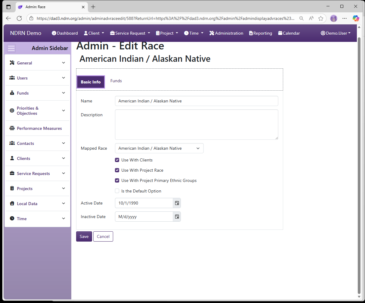Open Calendar from the navbar
This screenshot has height=303, width=365.
[289, 33]
